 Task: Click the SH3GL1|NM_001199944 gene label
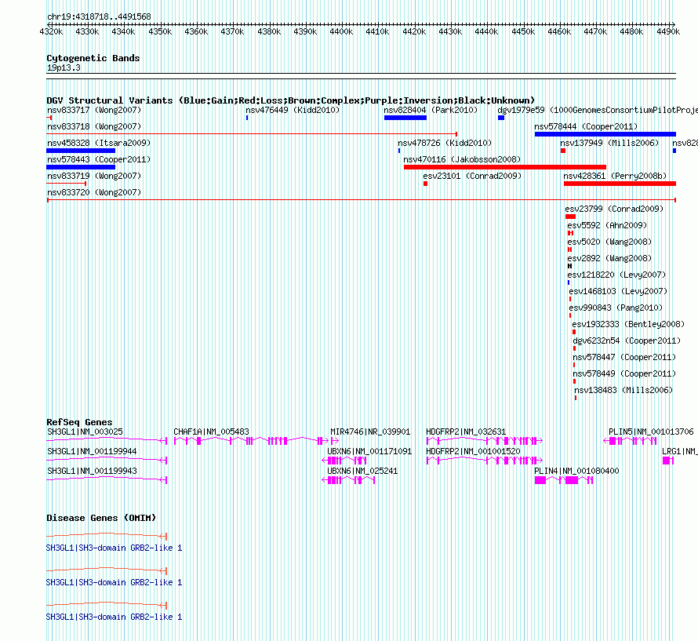(92, 451)
